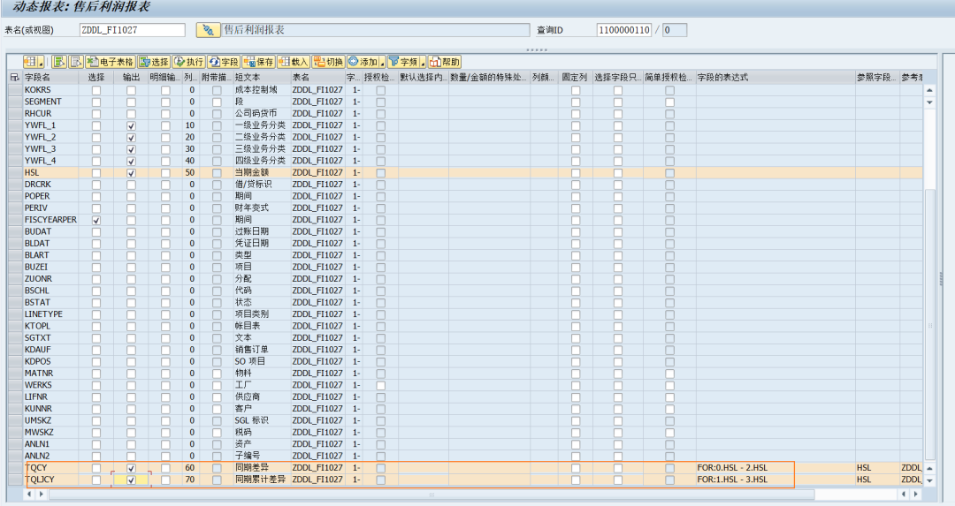
Task: Click the 字段的表达式 column header
Action: click(x=775, y=77)
